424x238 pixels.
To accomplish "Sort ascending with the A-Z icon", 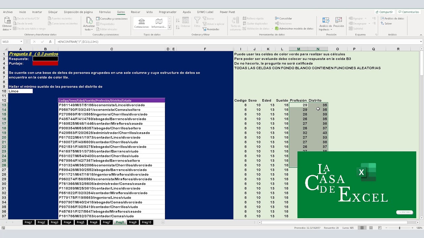I will pos(178,20).
